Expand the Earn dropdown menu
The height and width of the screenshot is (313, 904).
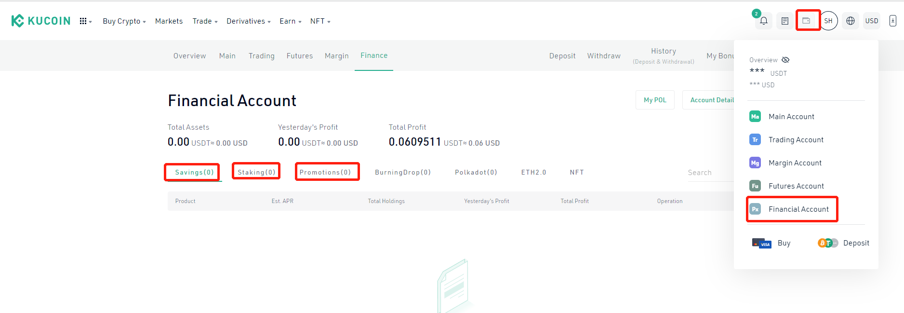click(x=291, y=21)
